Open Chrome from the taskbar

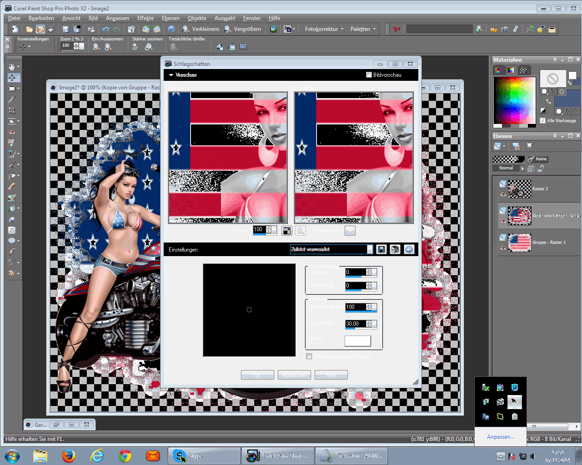(125, 456)
